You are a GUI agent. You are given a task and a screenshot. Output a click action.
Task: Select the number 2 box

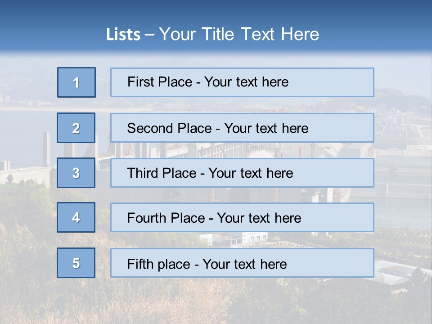[76, 128]
